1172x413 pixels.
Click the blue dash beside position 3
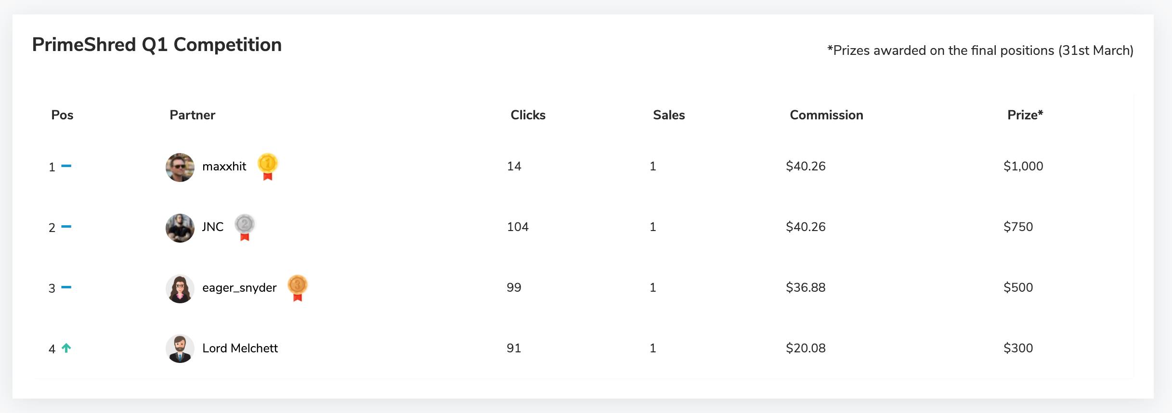[66, 287]
